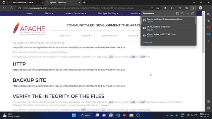Open Visual Studio Code from taskbar
212x119 pixels.
coord(118,115)
